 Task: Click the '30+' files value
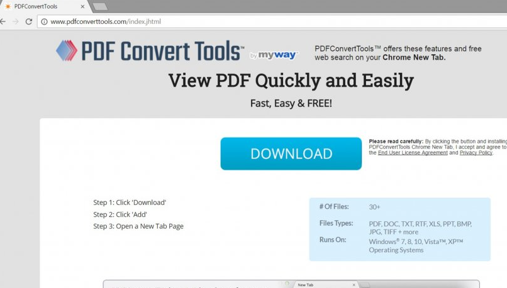click(374, 207)
